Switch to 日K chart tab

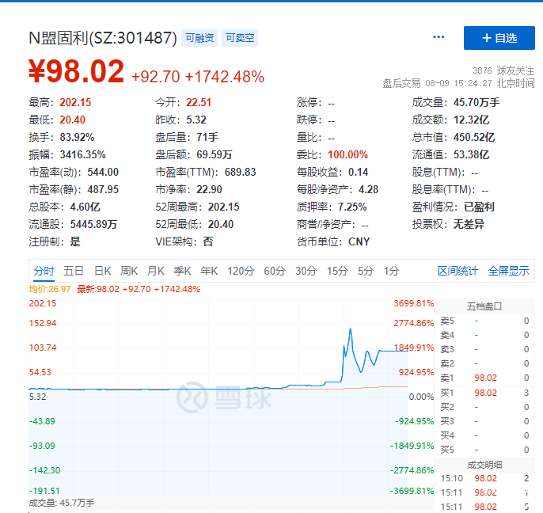103,271
